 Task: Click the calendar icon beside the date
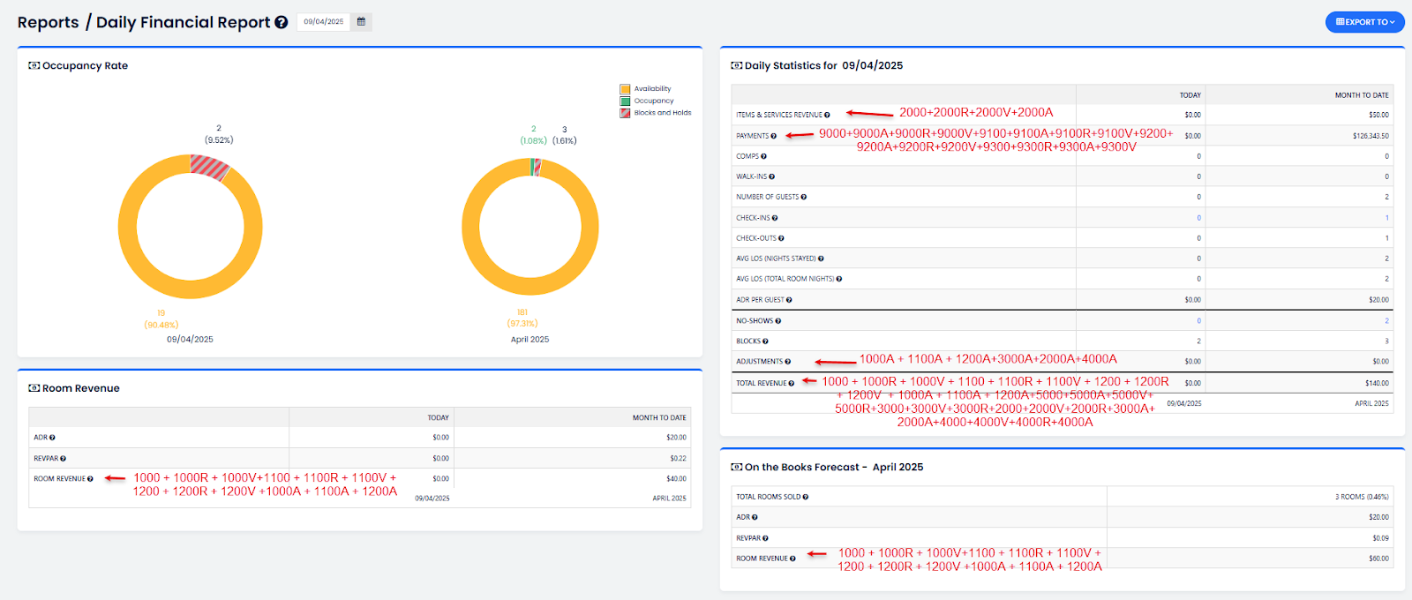[361, 22]
